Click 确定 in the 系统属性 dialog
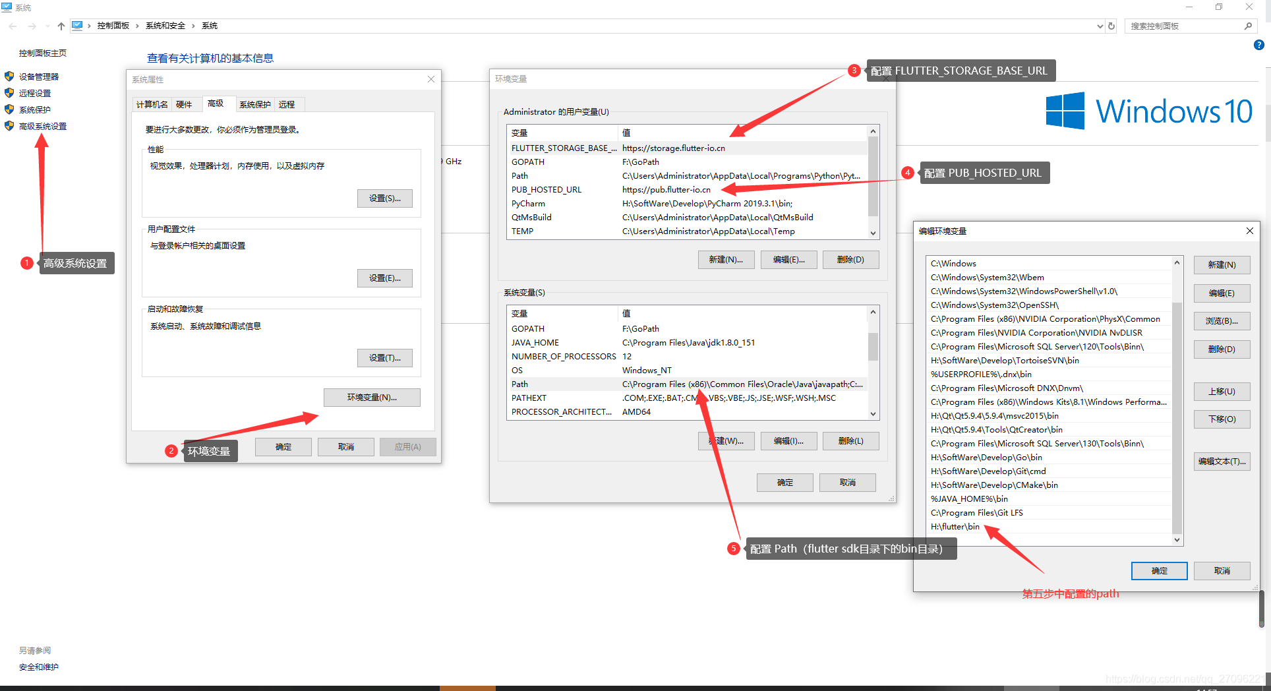The image size is (1271, 691). click(x=283, y=446)
